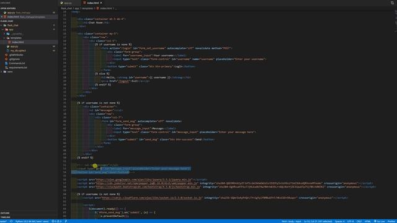Viewport: 397px width, 223px height.
Task: Click flask_chat in the breadcrumb
Action: click(x=66, y=8)
